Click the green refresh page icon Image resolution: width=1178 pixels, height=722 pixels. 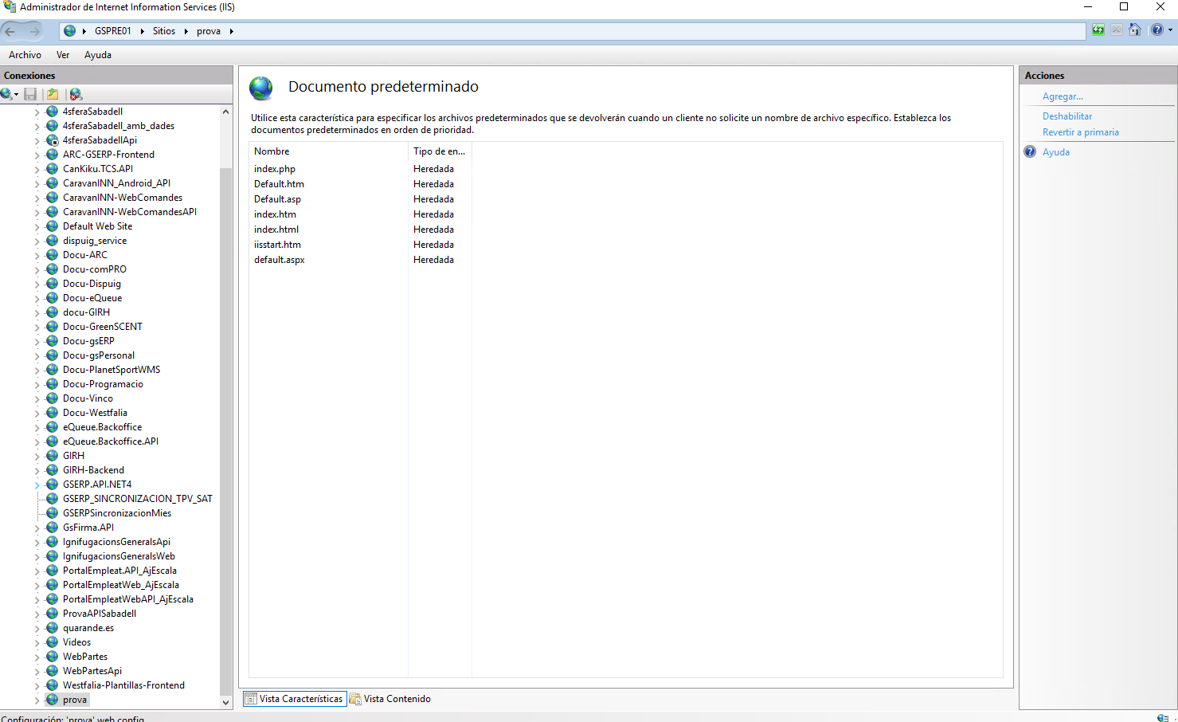(x=1098, y=30)
